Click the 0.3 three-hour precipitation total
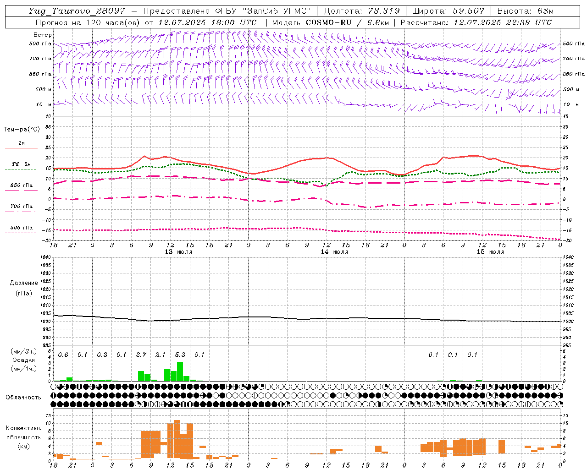The image size is (587, 469). click(102, 354)
